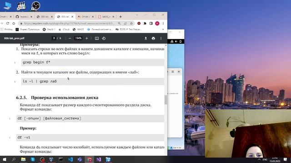The image size is (291, 163).
Task: Share this page from address bar
Action: click(x=125, y=23)
